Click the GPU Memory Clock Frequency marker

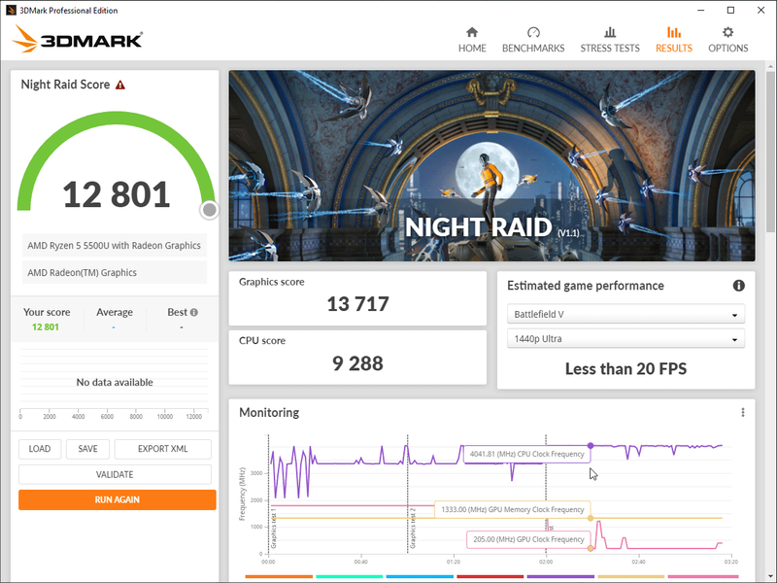tap(591, 518)
